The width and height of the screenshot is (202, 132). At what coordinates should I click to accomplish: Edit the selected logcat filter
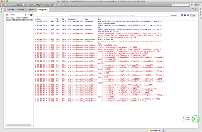pos(31,15)
